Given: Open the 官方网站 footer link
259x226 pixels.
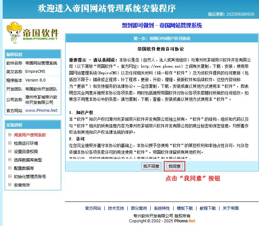Looking at the screenshot, I should [93, 208].
